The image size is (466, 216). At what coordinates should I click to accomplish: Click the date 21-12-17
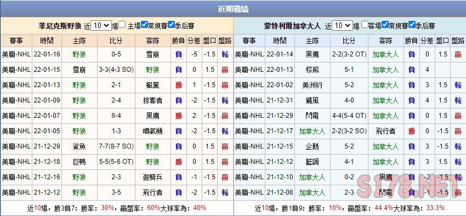pos(280,131)
